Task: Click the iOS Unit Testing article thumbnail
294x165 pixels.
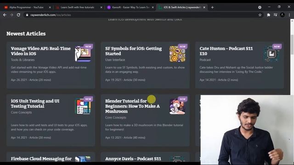Action: point(83,106)
